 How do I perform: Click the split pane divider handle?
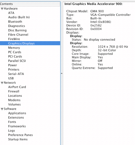[62, 73]
